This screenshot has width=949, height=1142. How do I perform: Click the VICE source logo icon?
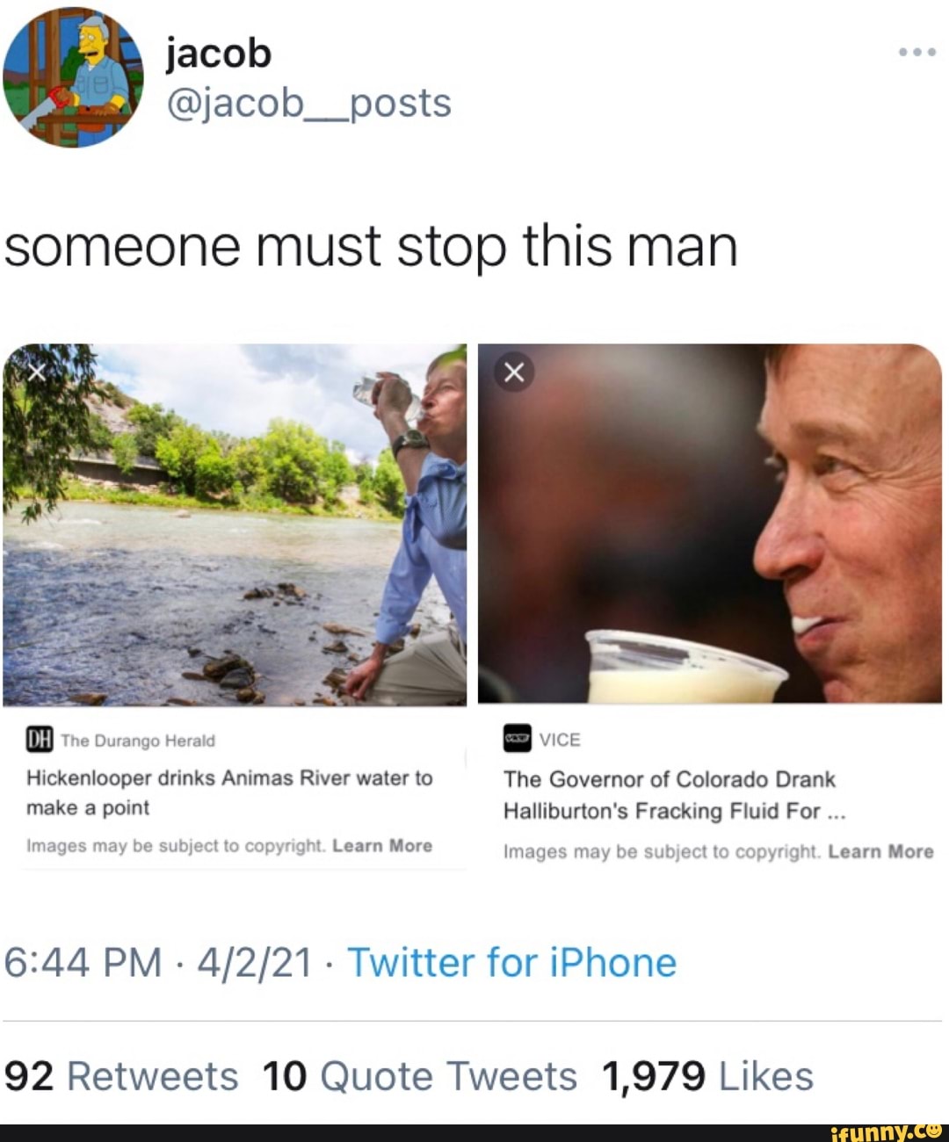click(x=518, y=740)
